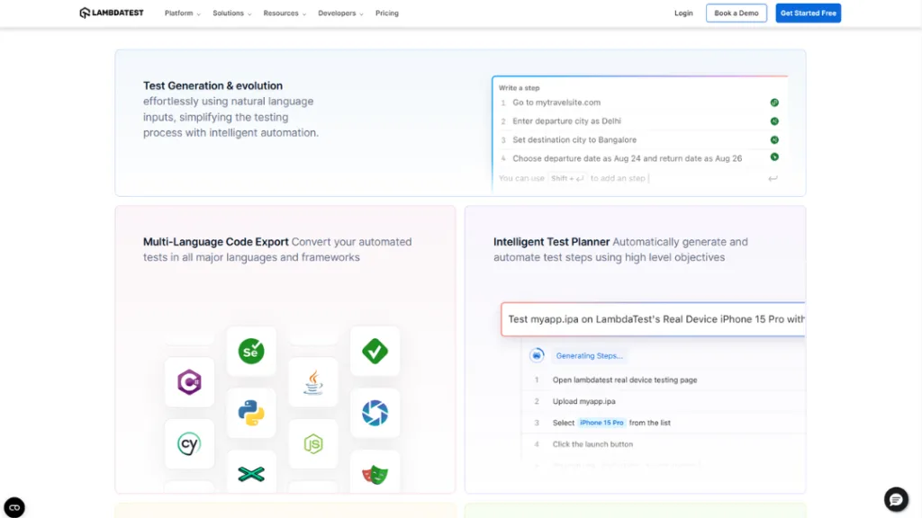Select the Playwright masks icon
Image resolution: width=922 pixels, height=518 pixels.
tap(375, 473)
